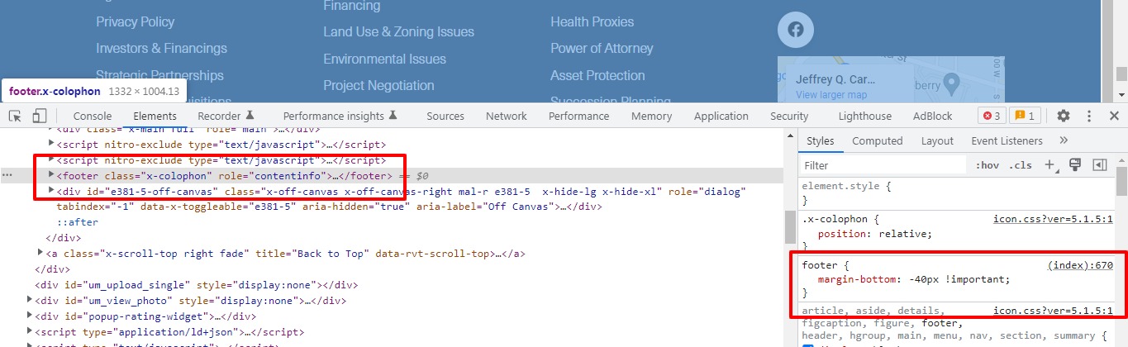Activate the inspect element picker
This screenshot has height=347, width=1128.
click(x=16, y=116)
